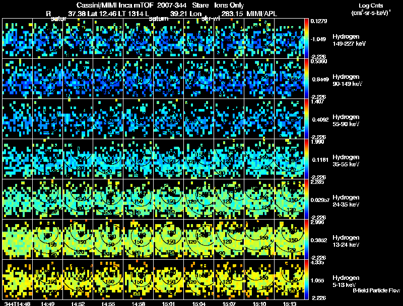This screenshot has height=306, width=403.
Task: Click the 0.02957 color scale value
Action: tap(320, 200)
